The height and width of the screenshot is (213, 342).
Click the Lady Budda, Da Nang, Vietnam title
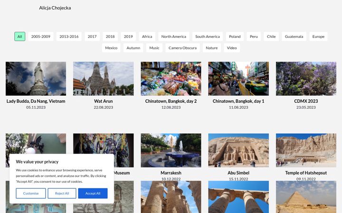(36, 101)
